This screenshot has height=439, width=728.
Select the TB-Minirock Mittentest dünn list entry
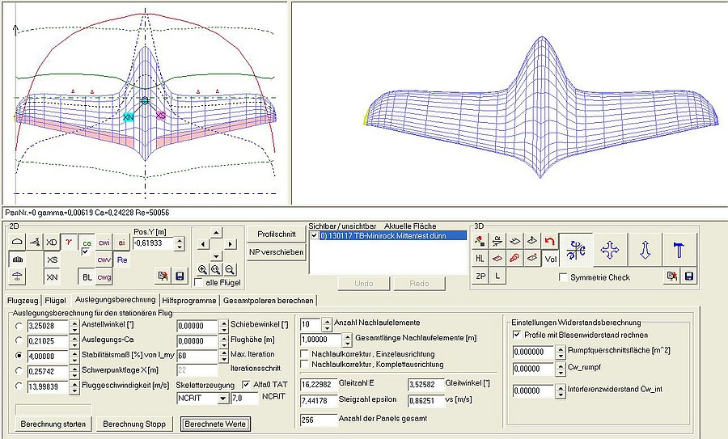(387, 235)
